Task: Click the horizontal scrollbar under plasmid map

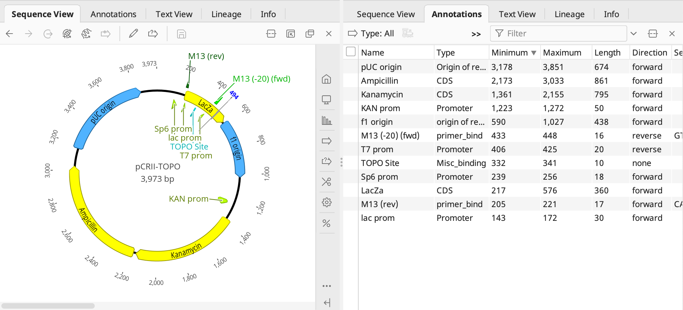Action: point(48,306)
